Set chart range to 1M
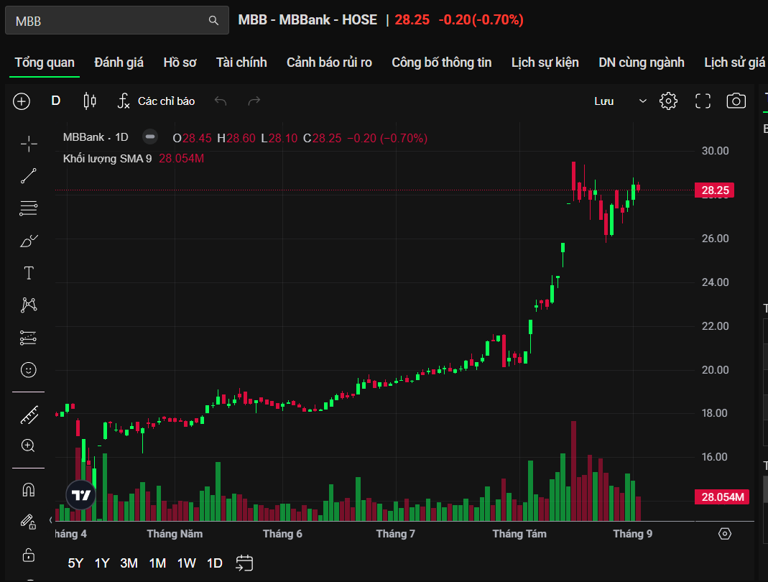The height and width of the screenshot is (582, 768). [x=157, y=563]
